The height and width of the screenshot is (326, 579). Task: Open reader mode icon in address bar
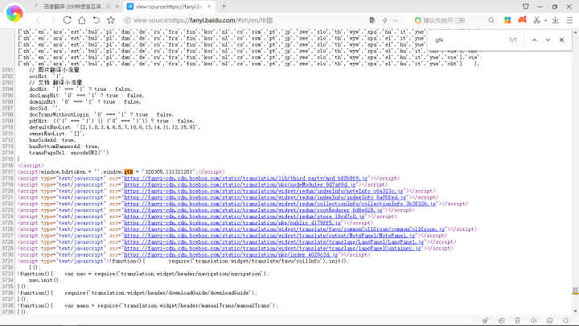pyautogui.click(x=372, y=20)
